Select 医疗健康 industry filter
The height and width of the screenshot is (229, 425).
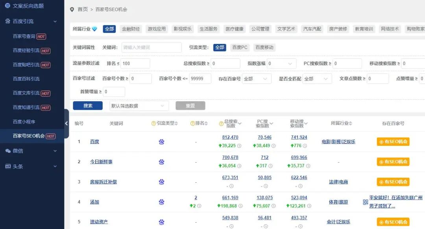[235, 29]
